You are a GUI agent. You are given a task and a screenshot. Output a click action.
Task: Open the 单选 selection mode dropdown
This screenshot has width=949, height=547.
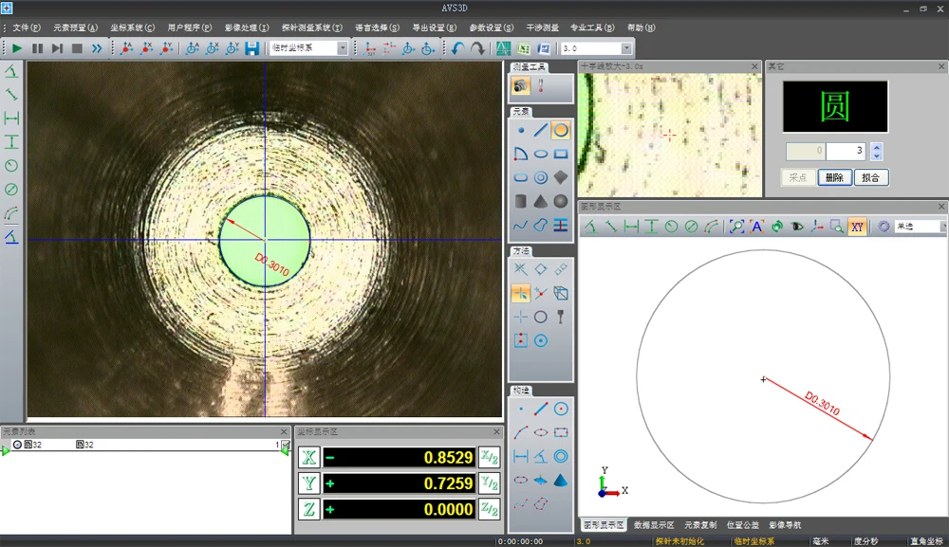click(942, 227)
